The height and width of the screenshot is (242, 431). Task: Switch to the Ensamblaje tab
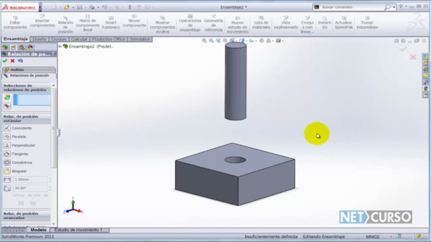(x=15, y=39)
